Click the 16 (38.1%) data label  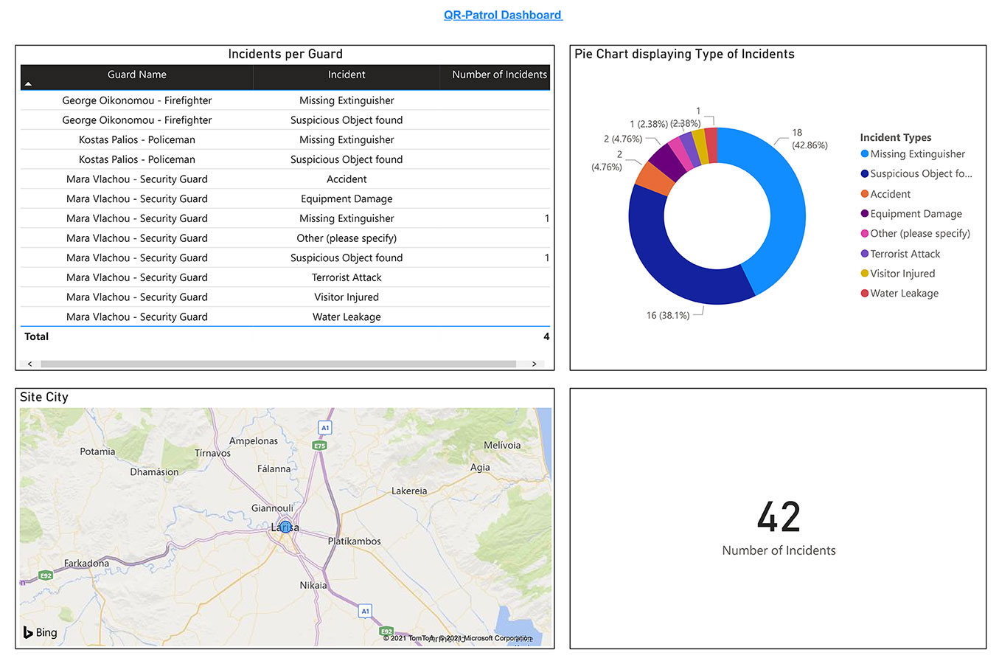point(667,315)
